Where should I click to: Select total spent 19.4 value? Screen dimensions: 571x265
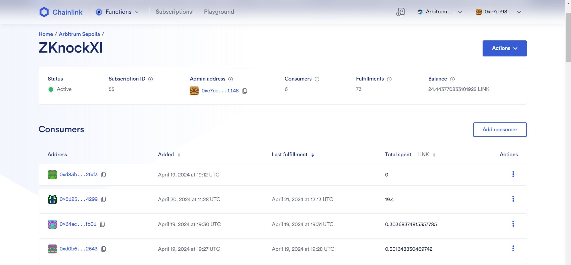(x=389, y=199)
